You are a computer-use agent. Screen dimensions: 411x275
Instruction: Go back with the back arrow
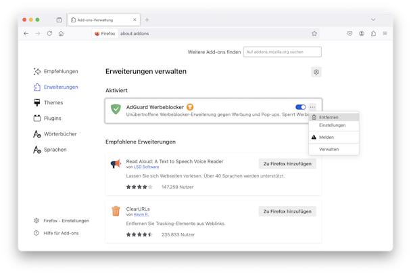coord(26,33)
